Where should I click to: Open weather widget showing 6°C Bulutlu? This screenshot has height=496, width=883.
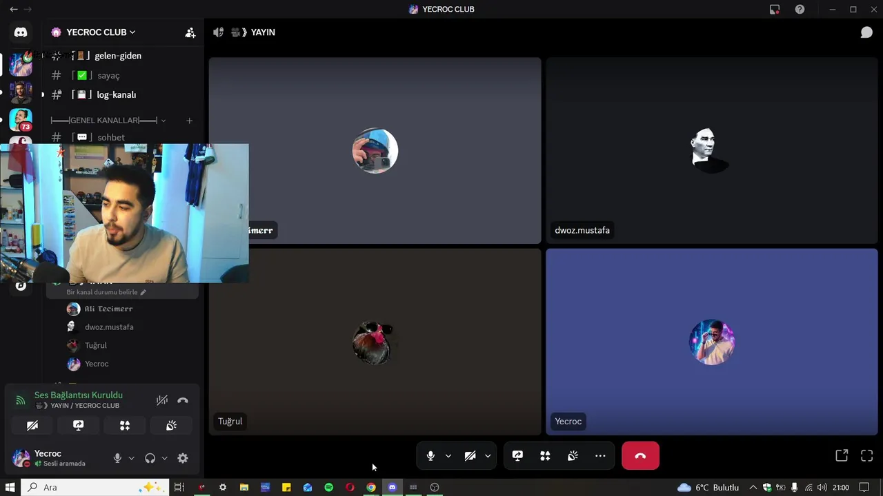pos(708,487)
